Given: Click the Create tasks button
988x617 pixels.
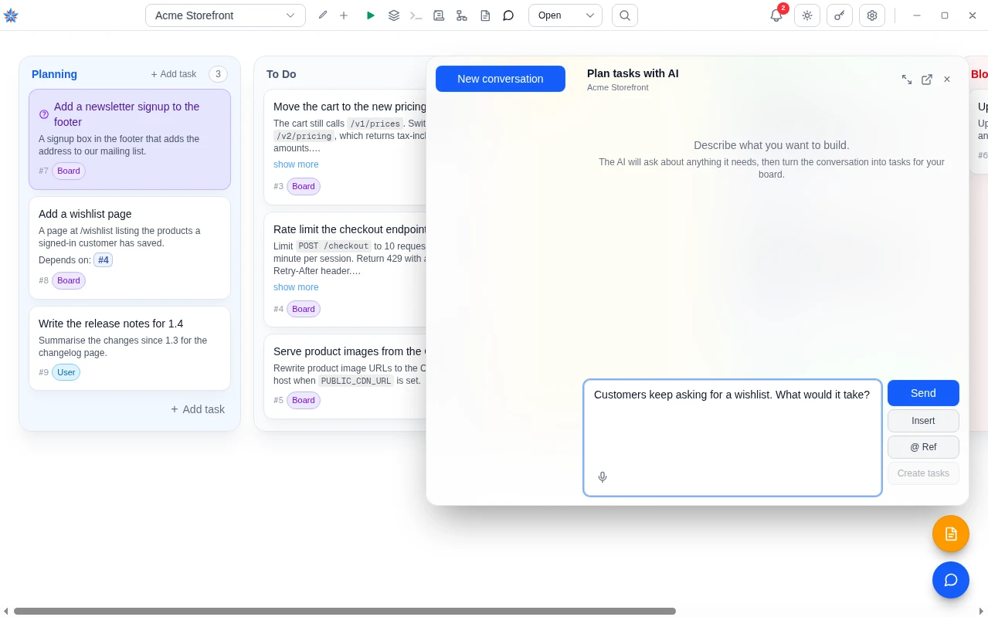Looking at the screenshot, I should click(x=923, y=473).
